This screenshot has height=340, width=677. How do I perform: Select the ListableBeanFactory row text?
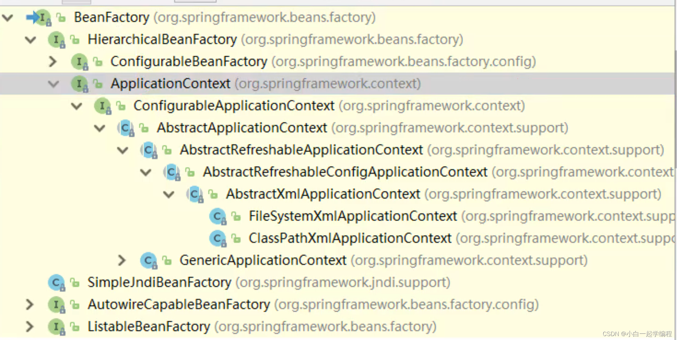(262, 327)
